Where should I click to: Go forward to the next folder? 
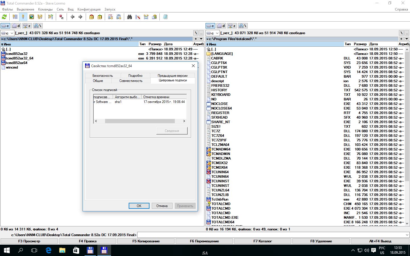click(x=80, y=17)
